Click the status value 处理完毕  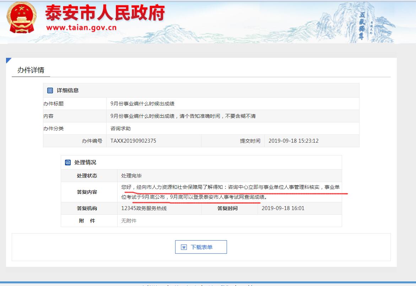131,176
